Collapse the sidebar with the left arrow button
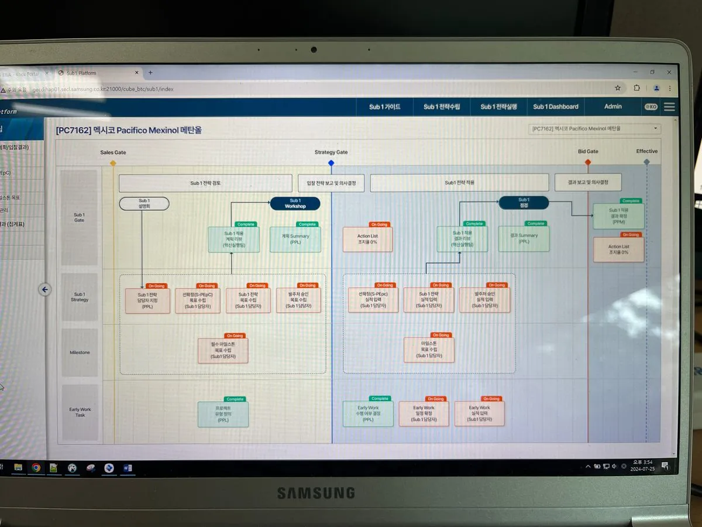The width and height of the screenshot is (702, 527). coord(45,289)
